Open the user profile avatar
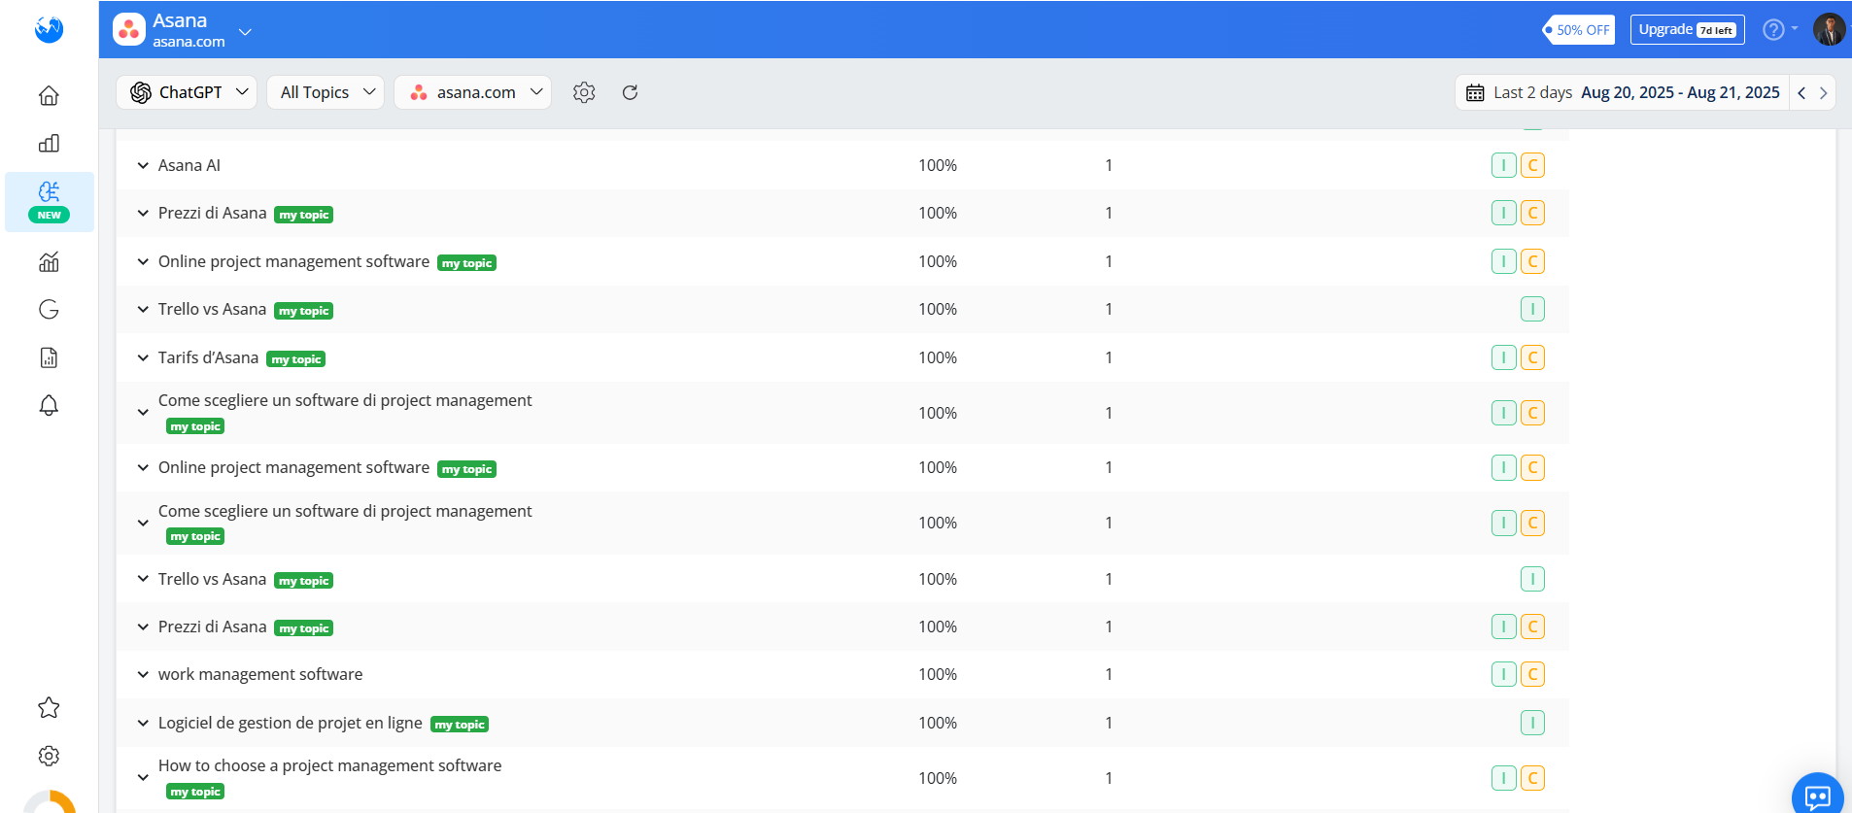 pyautogui.click(x=1829, y=29)
